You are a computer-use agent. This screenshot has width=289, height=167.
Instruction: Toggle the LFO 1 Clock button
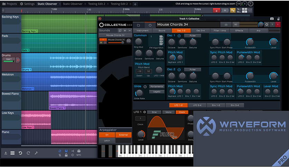(x=182, y=112)
